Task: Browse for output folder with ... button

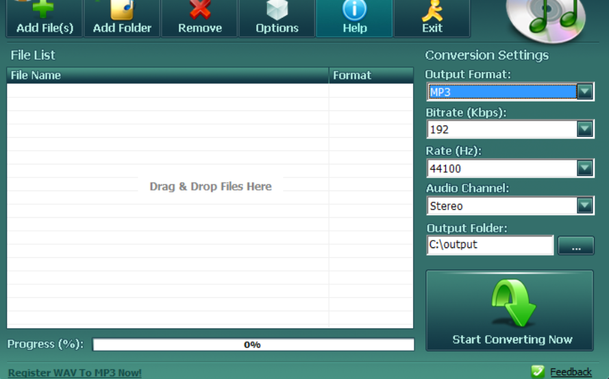Action: 575,245
